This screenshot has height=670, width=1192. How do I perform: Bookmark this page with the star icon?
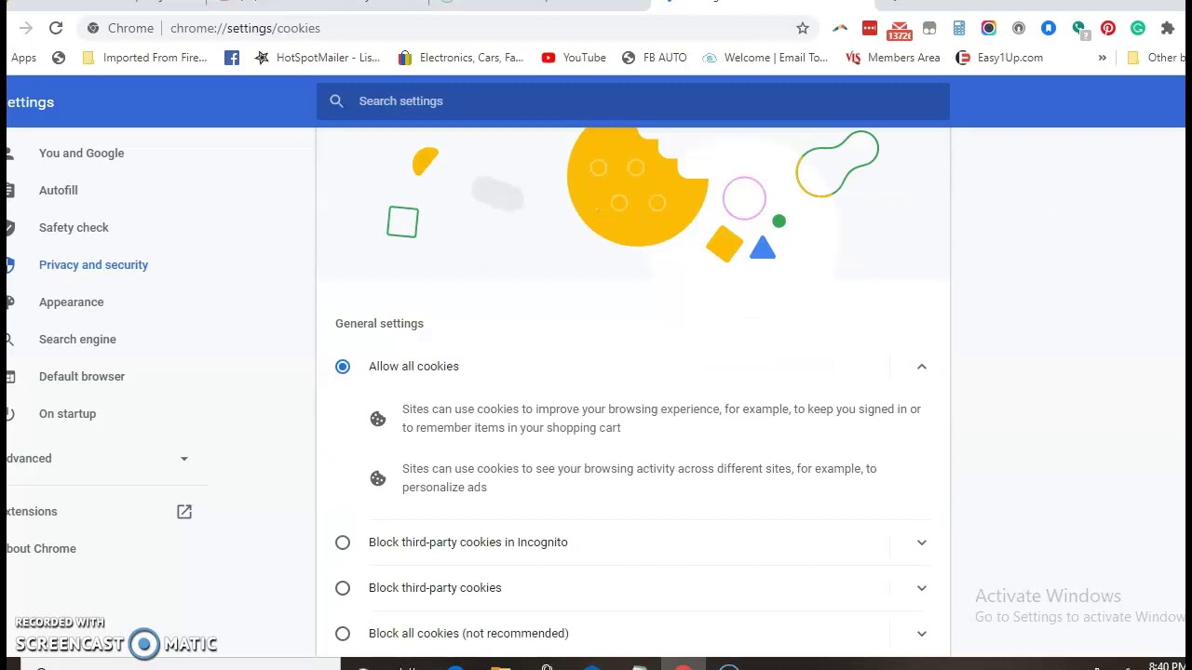[803, 28]
